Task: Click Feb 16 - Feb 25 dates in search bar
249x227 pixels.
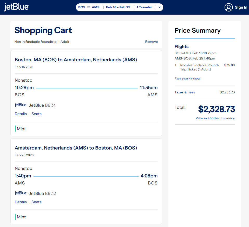Action: click(118, 7)
